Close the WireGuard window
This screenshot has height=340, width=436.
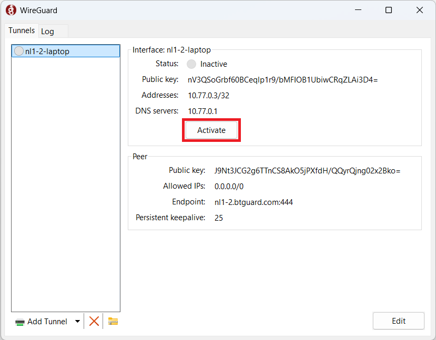(419, 10)
